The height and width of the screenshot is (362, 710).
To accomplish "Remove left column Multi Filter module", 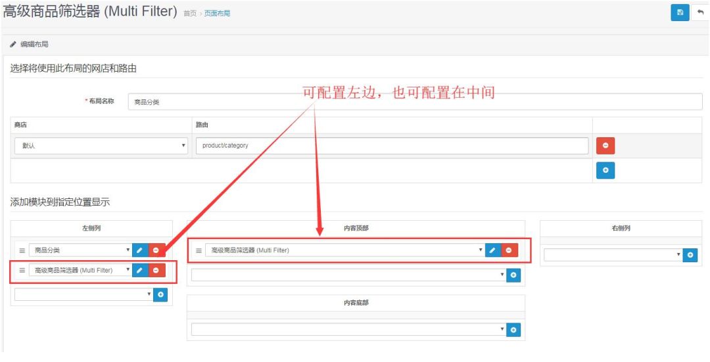I will click(x=156, y=270).
